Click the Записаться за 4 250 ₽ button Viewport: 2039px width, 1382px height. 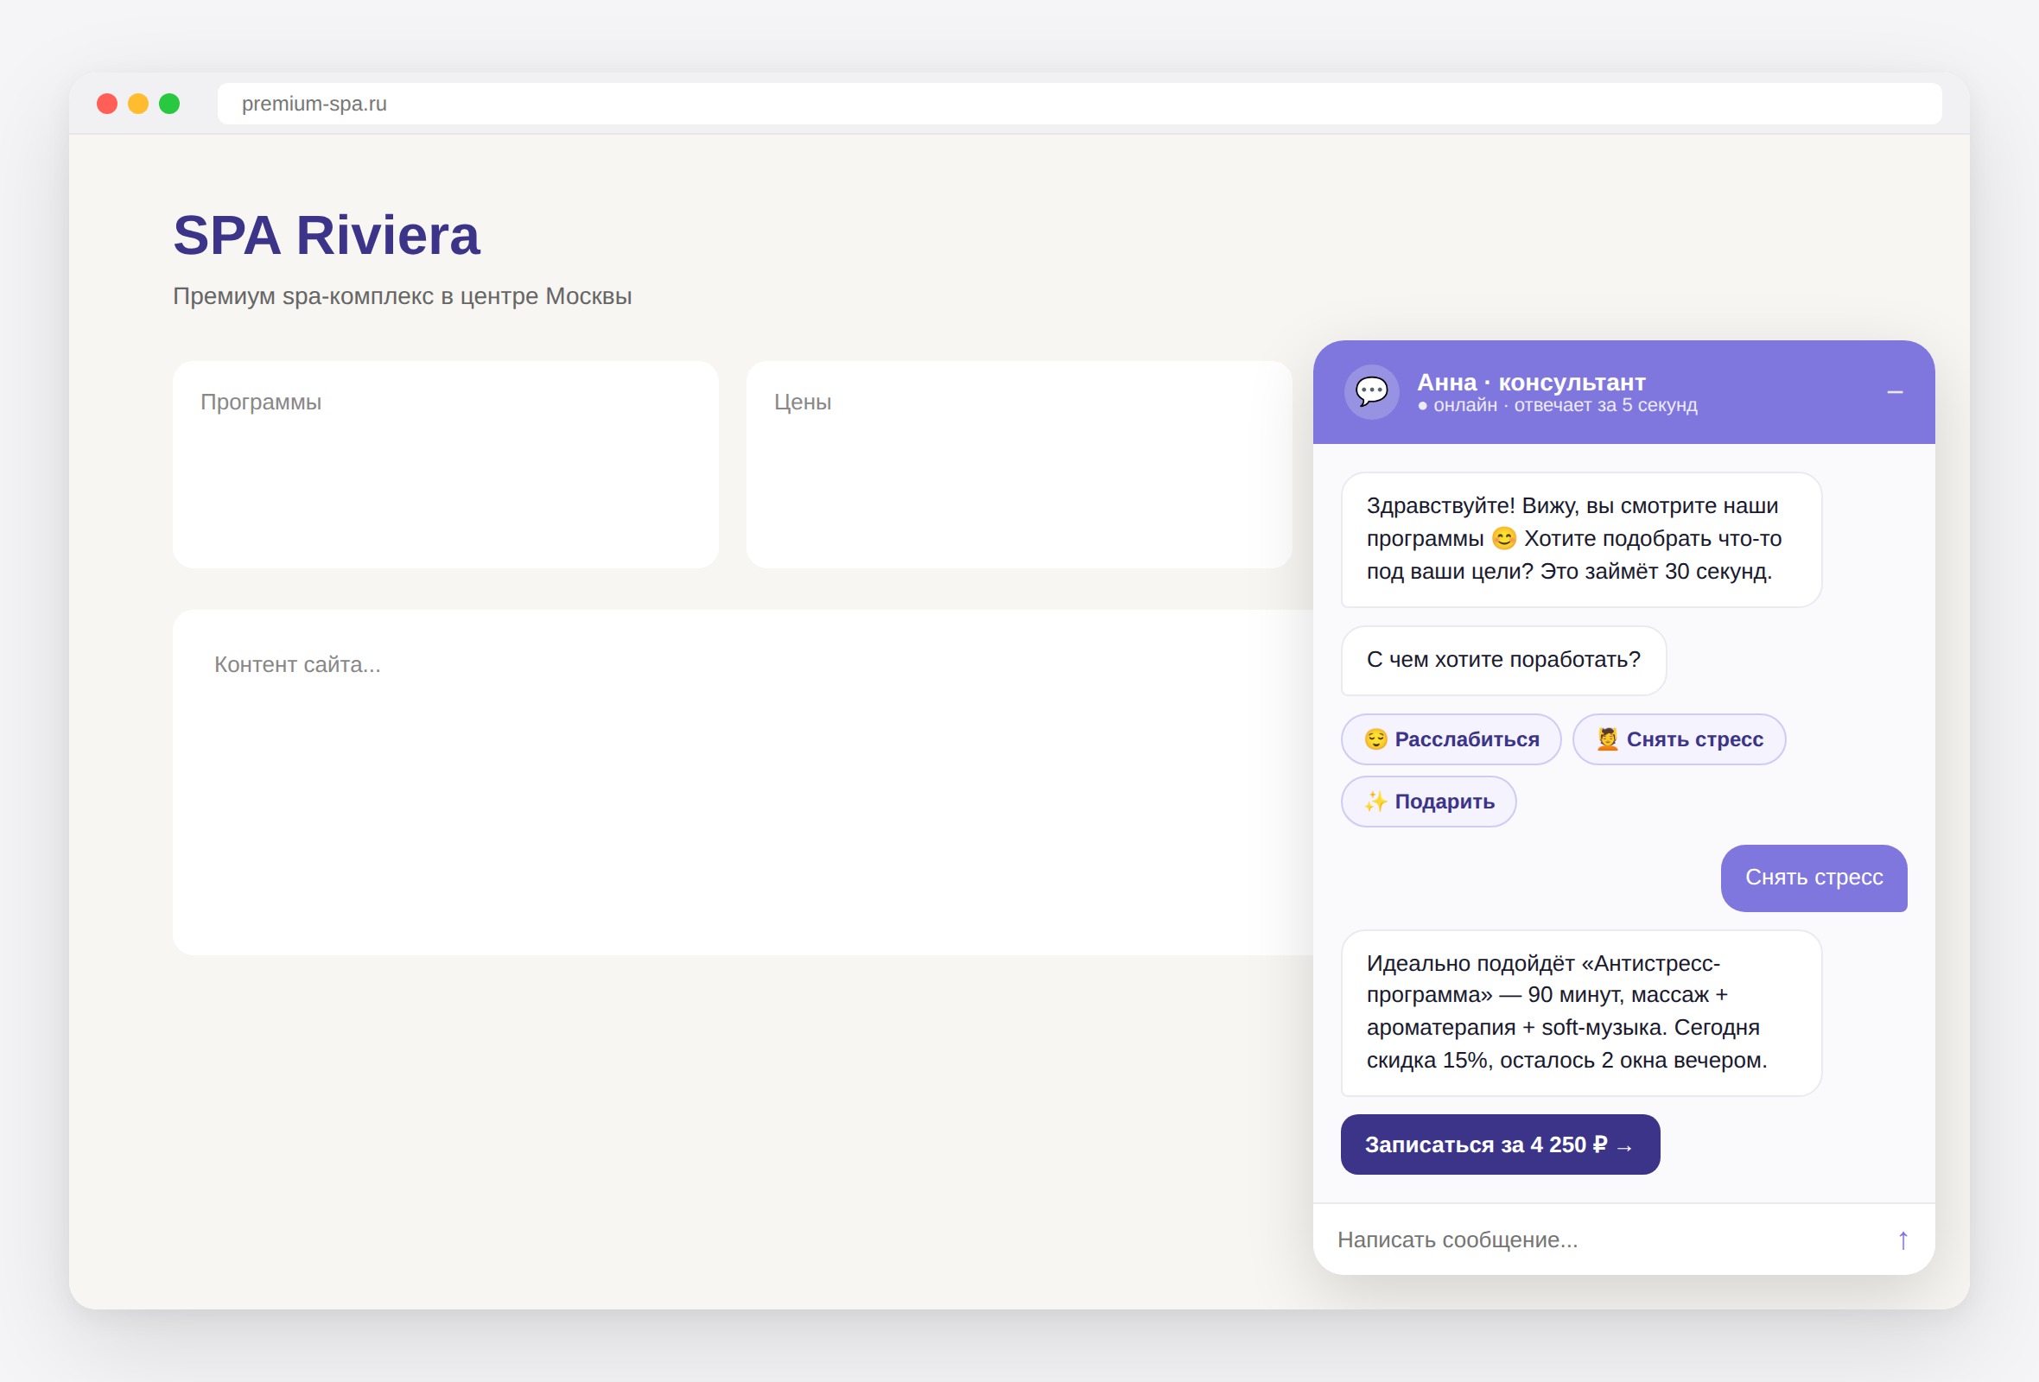click(1500, 1144)
